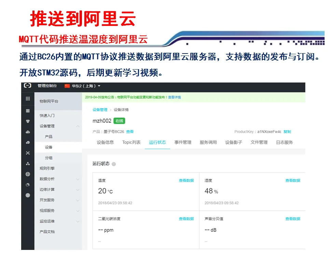The image size is (334, 254).
Task: Click the globe icon in sidebar
Action: click(x=28, y=174)
